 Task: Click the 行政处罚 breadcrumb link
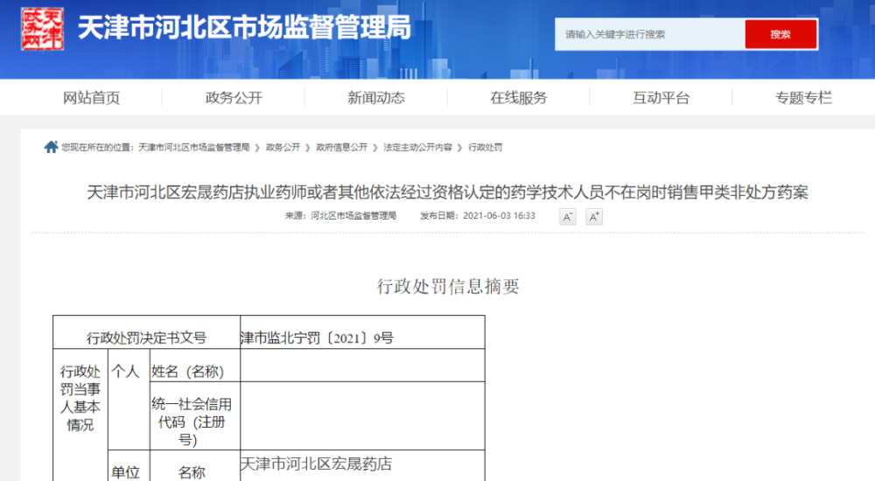(486, 148)
